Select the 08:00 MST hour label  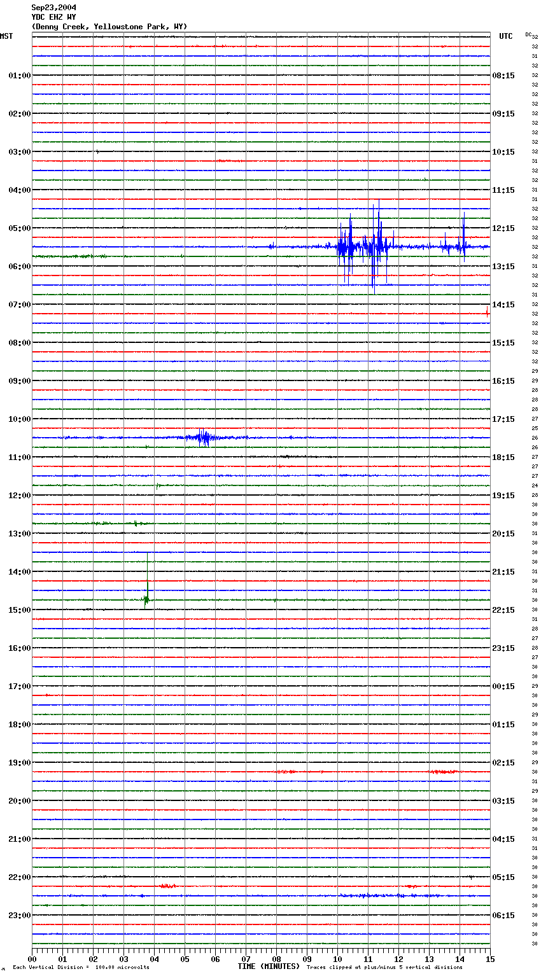pos(20,343)
